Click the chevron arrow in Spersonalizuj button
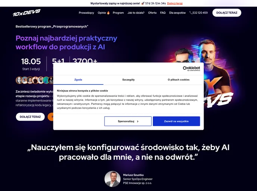 pos(138,122)
